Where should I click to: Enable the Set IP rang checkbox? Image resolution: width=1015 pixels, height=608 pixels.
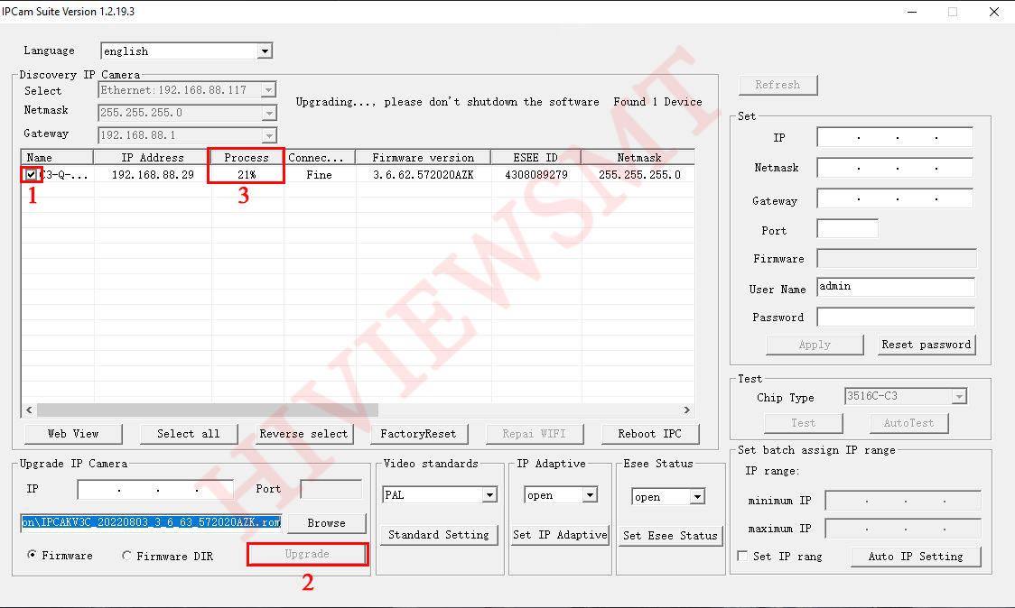pos(742,557)
